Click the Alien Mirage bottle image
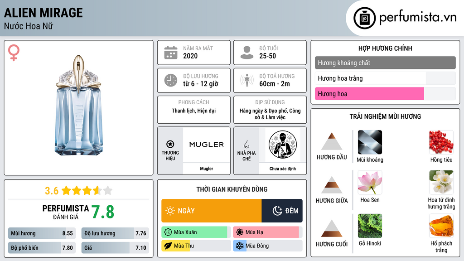The width and height of the screenshot is (464, 261). 79,105
